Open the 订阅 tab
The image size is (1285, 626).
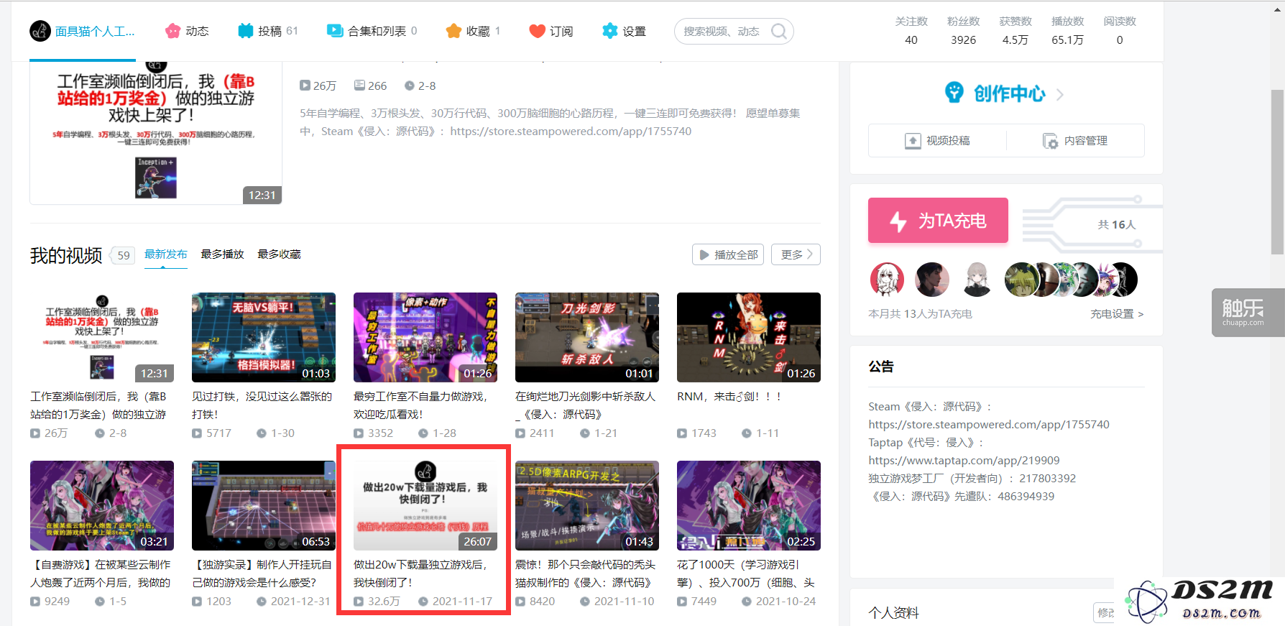click(x=551, y=31)
